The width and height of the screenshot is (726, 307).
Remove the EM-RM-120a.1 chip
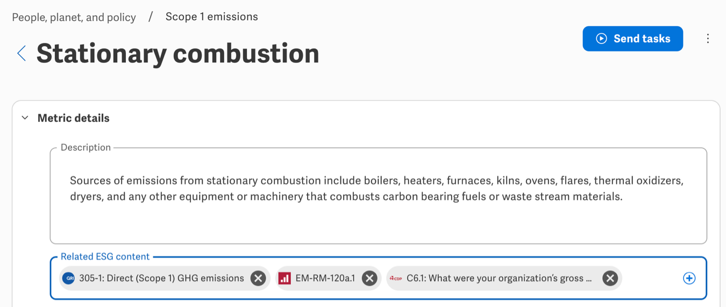[369, 278]
